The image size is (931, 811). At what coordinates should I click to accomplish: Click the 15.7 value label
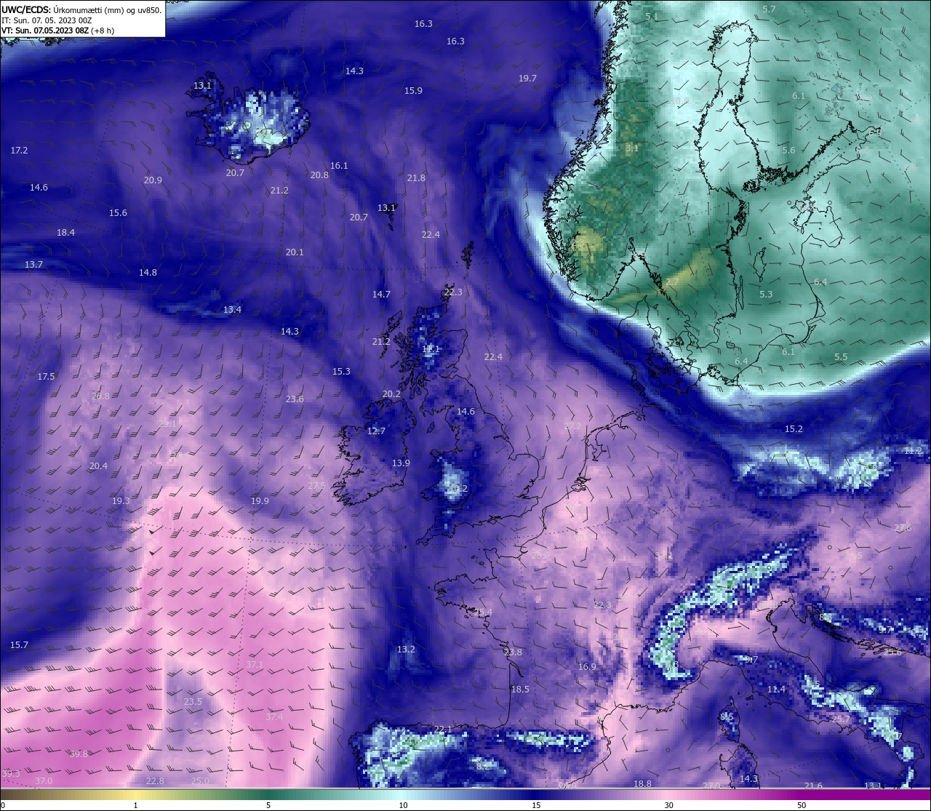coord(19,645)
